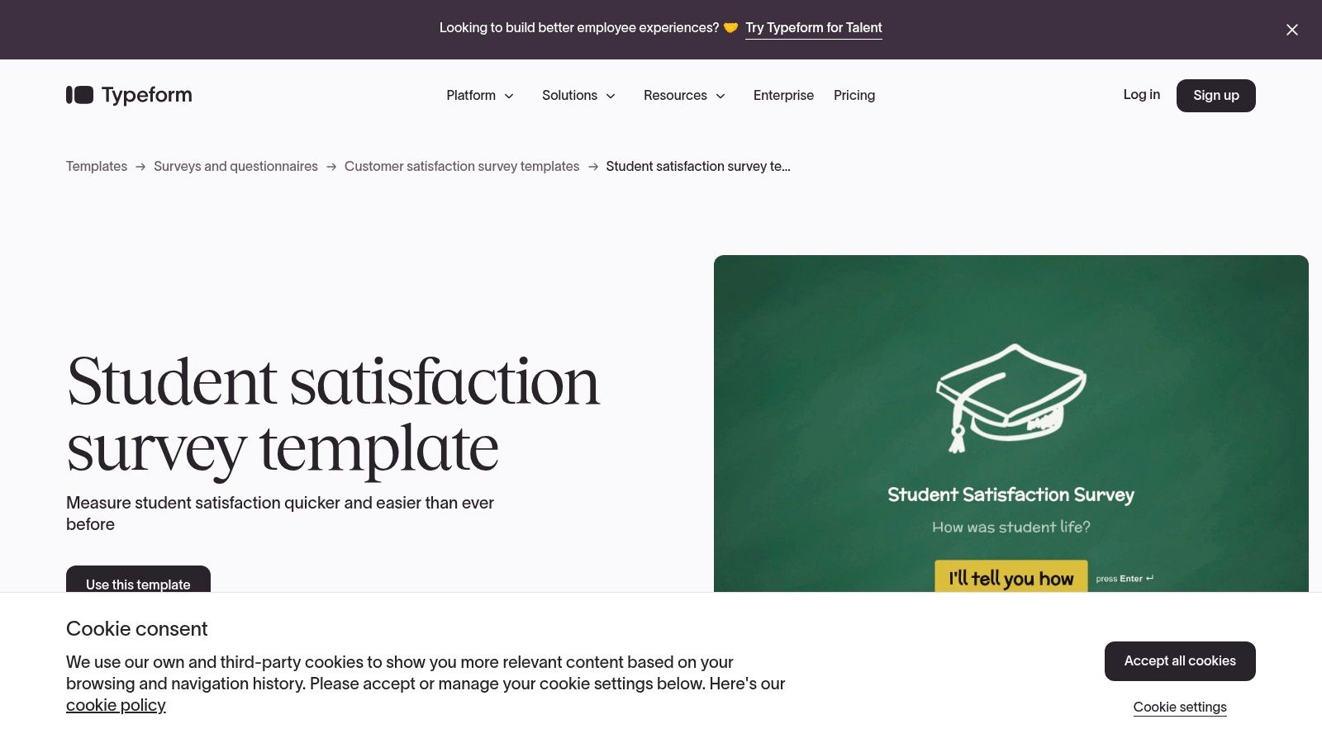Open the Resources dropdown
Screen dimensions: 1322x743
[675, 96]
